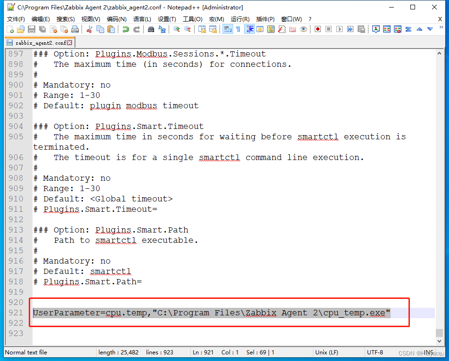This screenshot has width=449, height=361.
Task: Open the 设置(T) settings menu
Action: click(167, 19)
